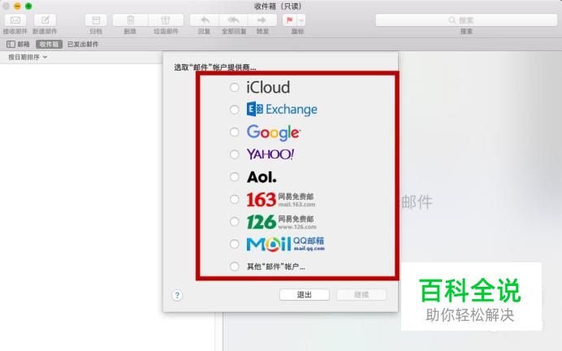Select the iCloud radio button
562x351 pixels.
(235, 87)
